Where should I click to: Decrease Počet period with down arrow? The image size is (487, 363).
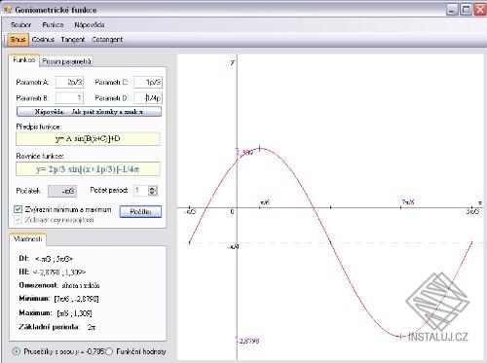coord(153,194)
